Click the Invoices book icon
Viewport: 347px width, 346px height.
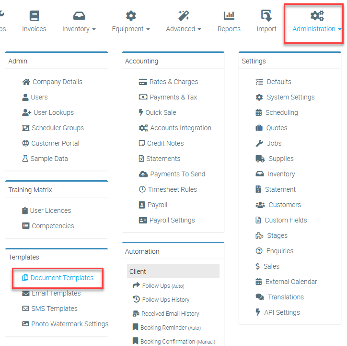34,16
